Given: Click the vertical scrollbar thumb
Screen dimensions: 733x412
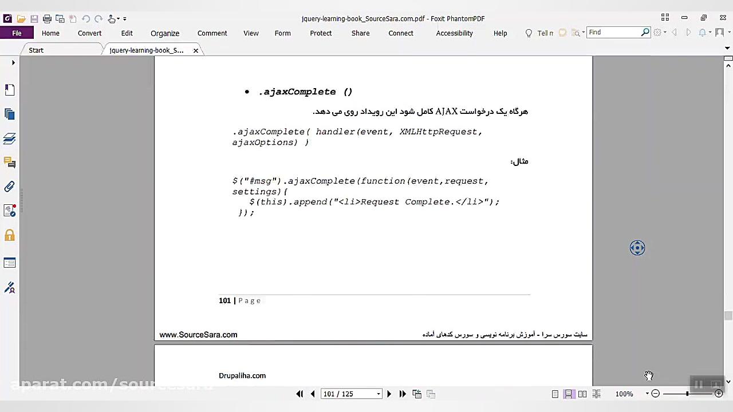Looking at the screenshot, I should [x=728, y=316].
